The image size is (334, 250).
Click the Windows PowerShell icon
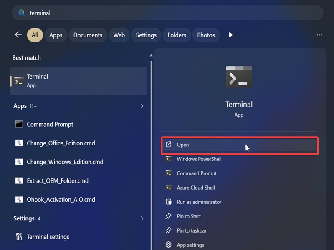(x=169, y=159)
